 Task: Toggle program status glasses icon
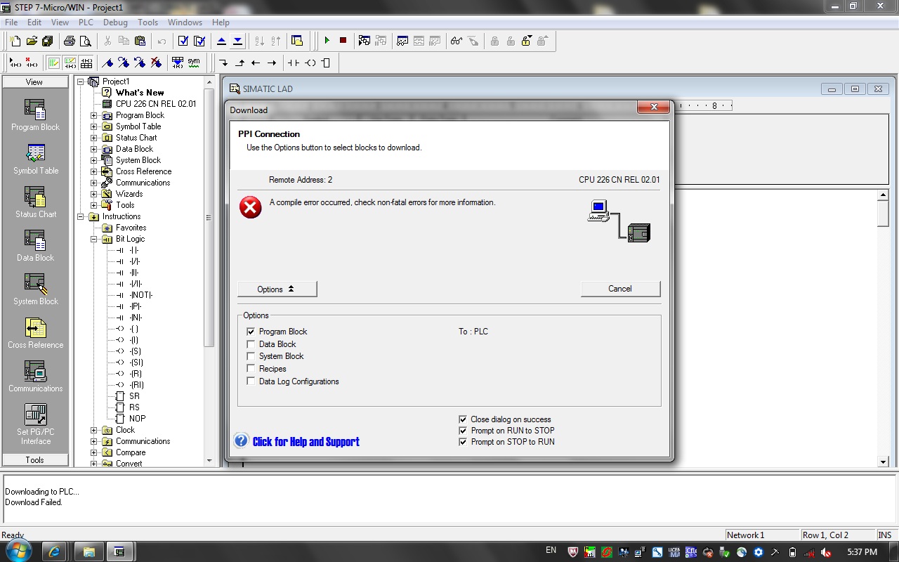(457, 41)
